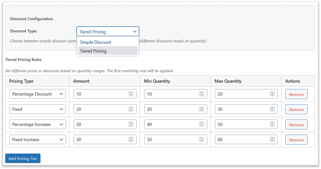This screenshot has height=169, width=321.
Task: Remove the Percentage Increase tier
Action: pos(296,125)
